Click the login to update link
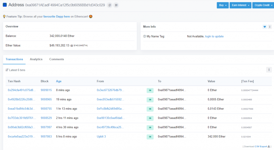 click(214, 37)
